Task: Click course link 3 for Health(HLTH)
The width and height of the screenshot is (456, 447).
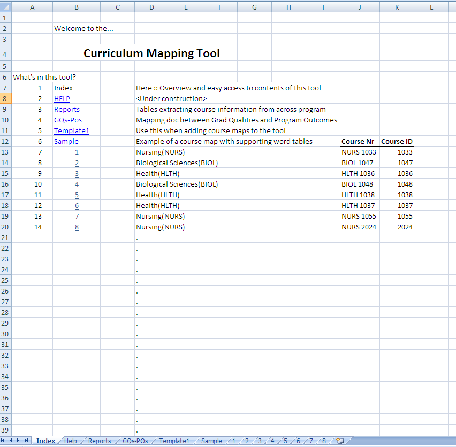Action: [77, 174]
